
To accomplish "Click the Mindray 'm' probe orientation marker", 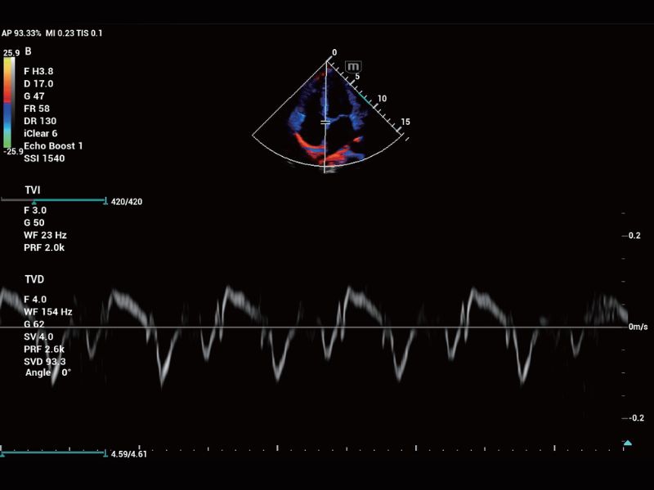I will point(353,66).
